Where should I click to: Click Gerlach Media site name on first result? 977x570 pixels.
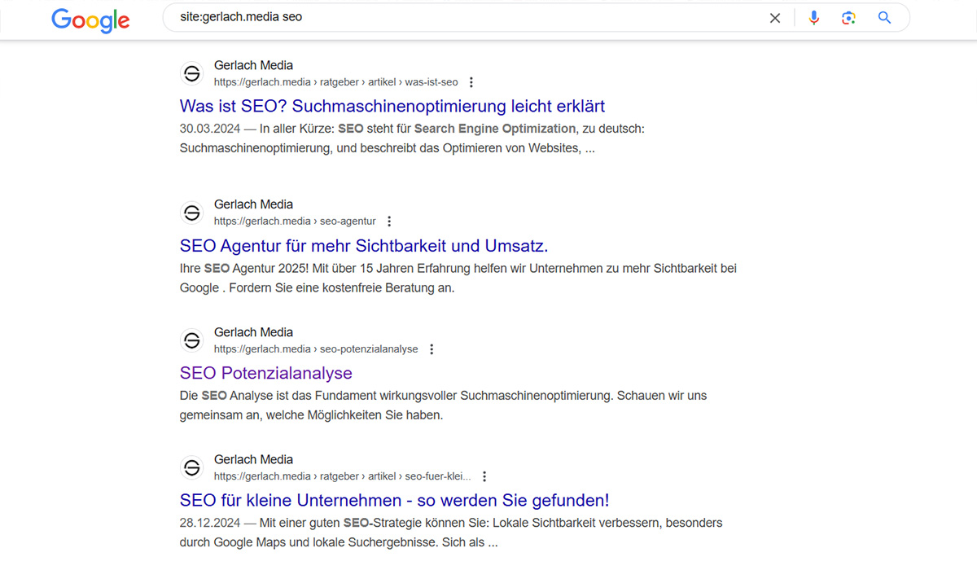[253, 65]
